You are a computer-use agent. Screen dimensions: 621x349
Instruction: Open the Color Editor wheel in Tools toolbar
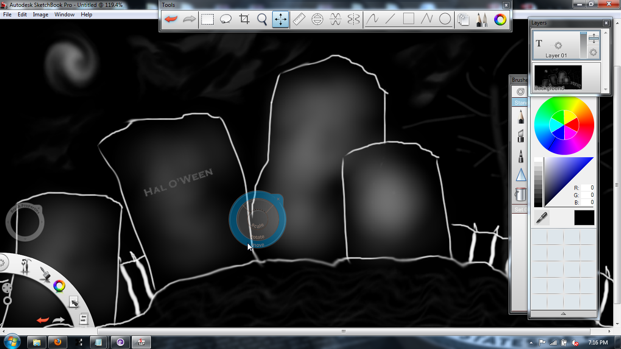(x=500, y=20)
